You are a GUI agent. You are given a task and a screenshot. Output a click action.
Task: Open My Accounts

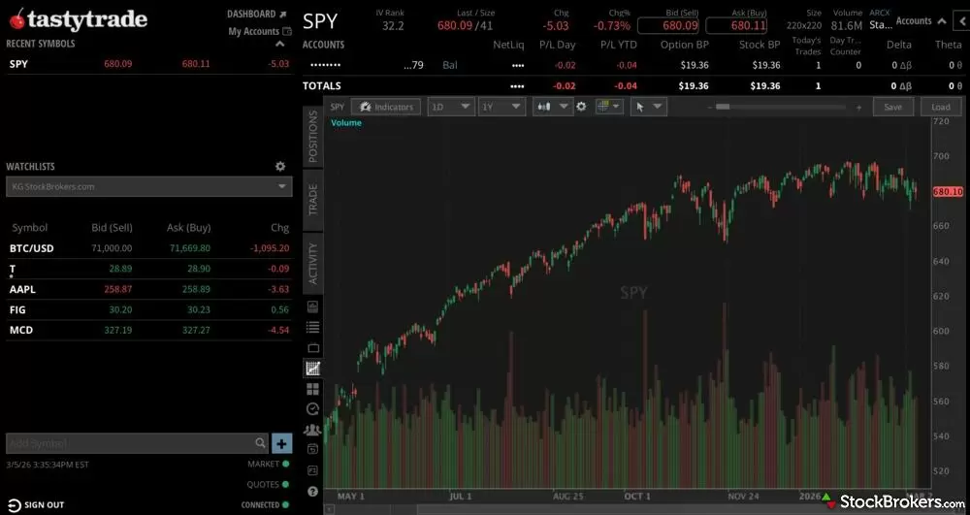pos(260,32)
